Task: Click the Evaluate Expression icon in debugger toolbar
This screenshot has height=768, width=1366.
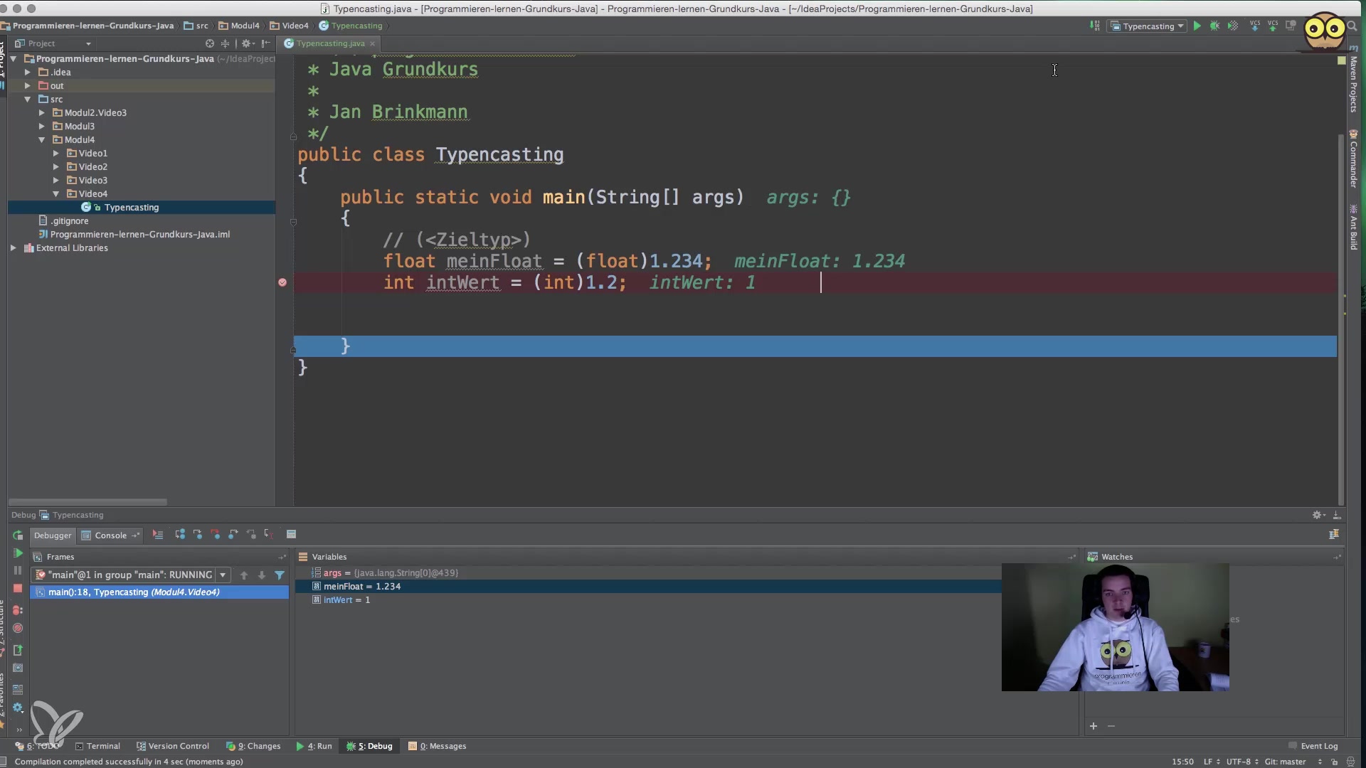Action: click(x=291, y=535)
